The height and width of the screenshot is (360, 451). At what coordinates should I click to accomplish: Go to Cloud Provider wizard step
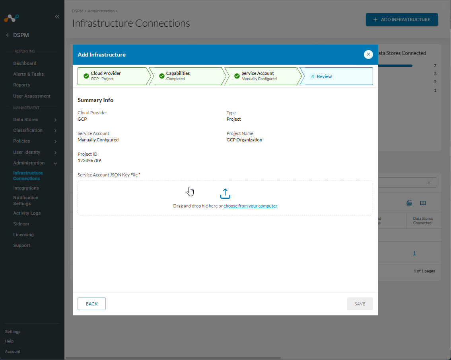(114, 76)
